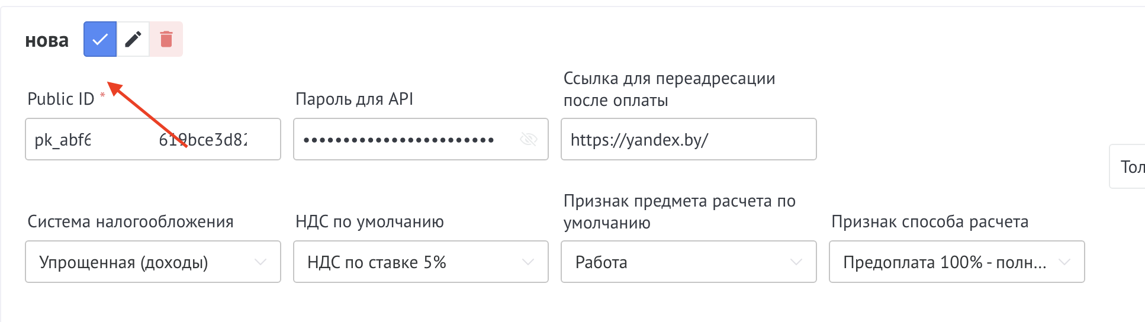
Task: Click chevron arrow in НДС по ставке 5% field
Action: pyautogui.click(x=528, y=262)
